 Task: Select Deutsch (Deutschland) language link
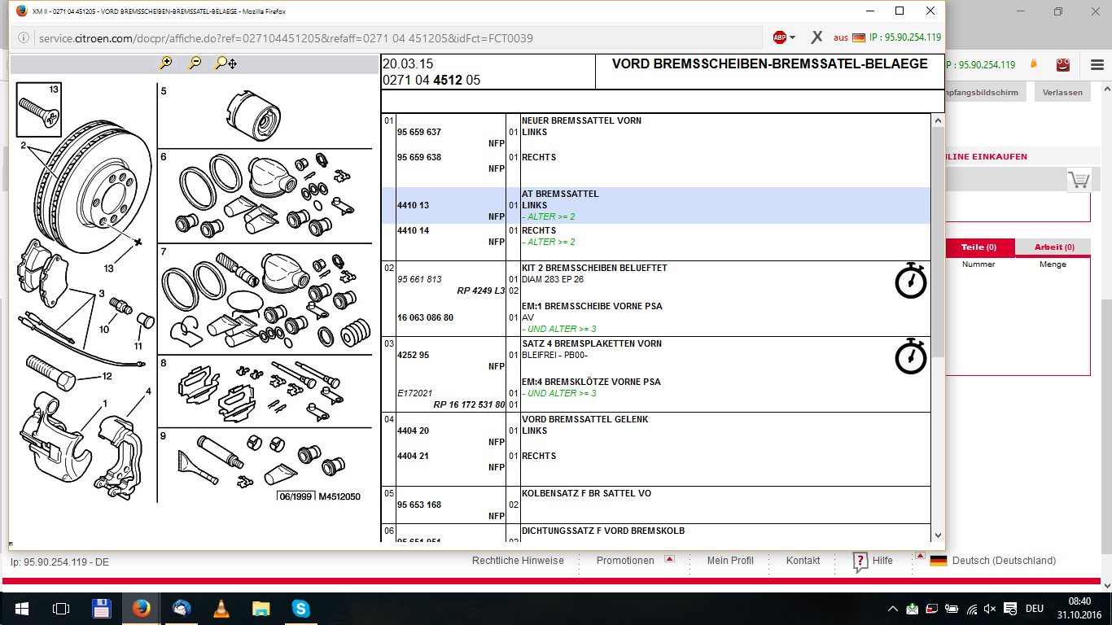point(1004,561)
